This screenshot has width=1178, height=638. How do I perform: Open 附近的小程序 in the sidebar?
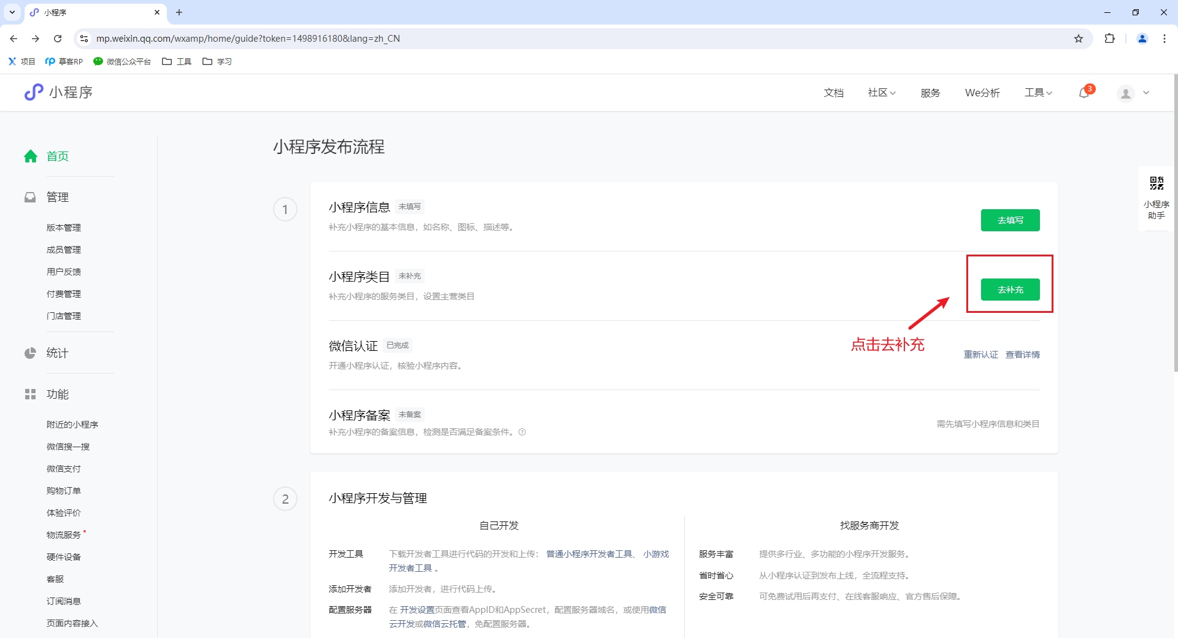coord(72,425)
